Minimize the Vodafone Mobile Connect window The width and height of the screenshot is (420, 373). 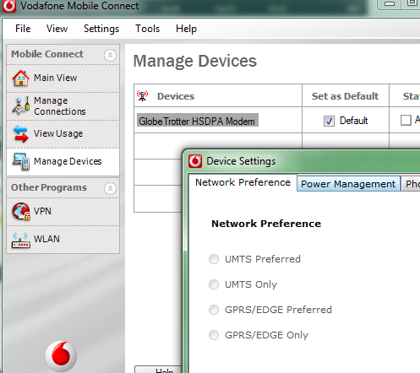(390, 3)
